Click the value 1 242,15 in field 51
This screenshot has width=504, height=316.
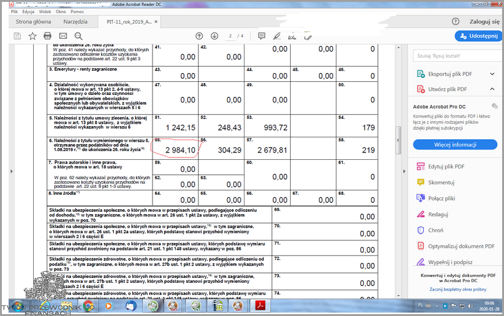tap(181, 127)
